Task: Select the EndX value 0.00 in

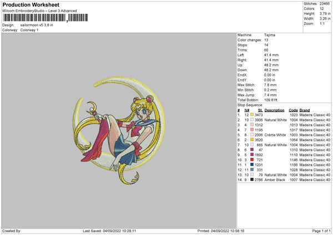Action: point(270,75)
